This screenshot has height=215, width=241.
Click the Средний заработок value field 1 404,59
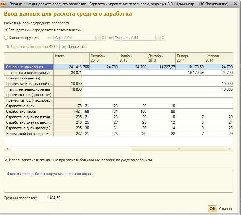[x=50, y=198]
